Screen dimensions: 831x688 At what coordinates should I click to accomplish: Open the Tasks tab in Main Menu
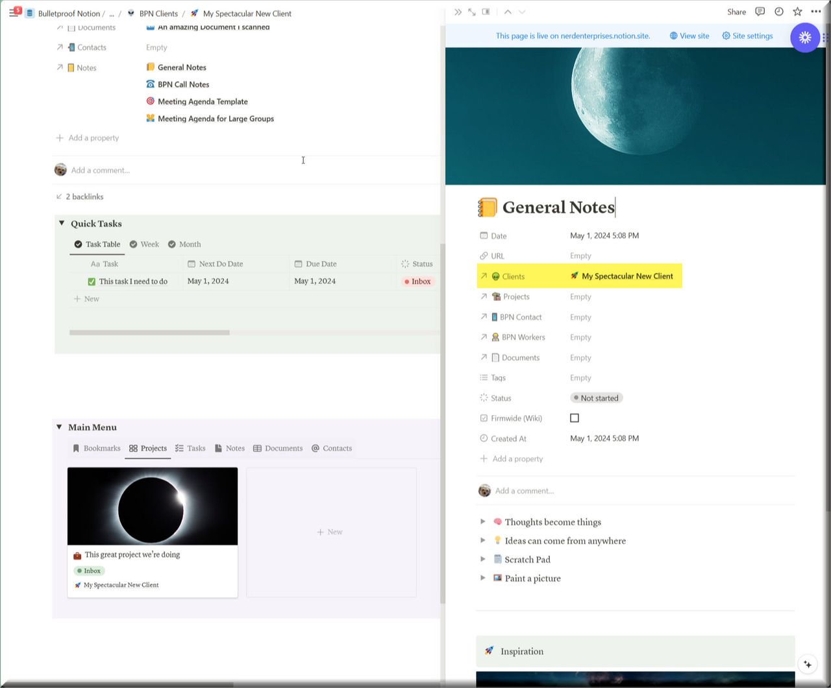(x=190, y=448)
